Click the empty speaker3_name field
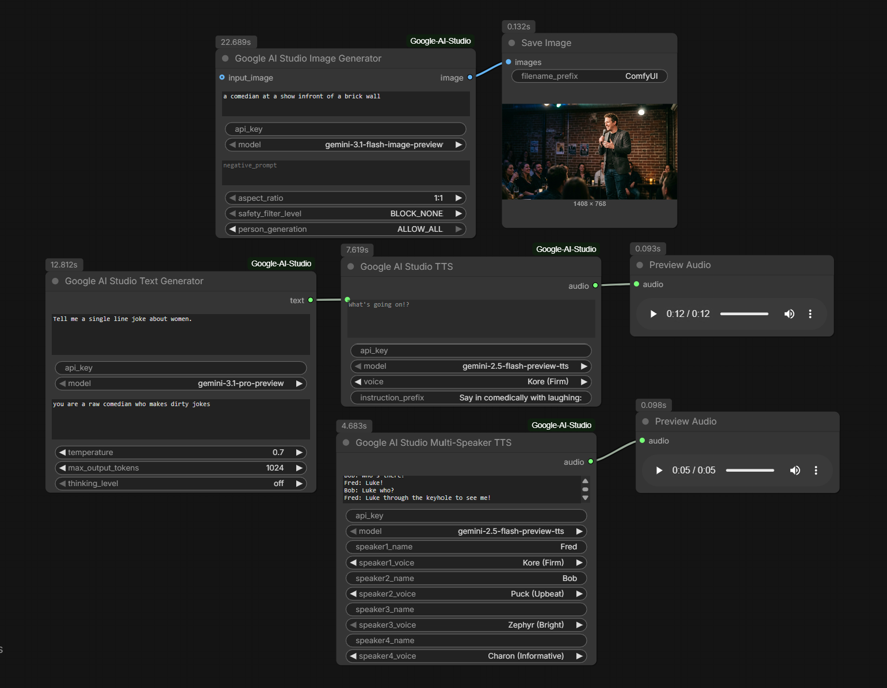Screen dimensions: 887x688 tap(466, 609)
